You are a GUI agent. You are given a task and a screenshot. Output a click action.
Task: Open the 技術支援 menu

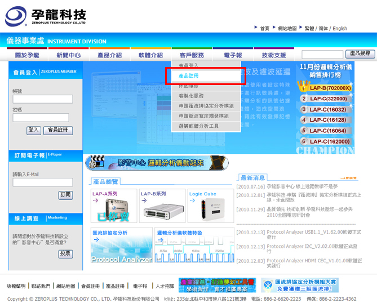pos(274,55)
